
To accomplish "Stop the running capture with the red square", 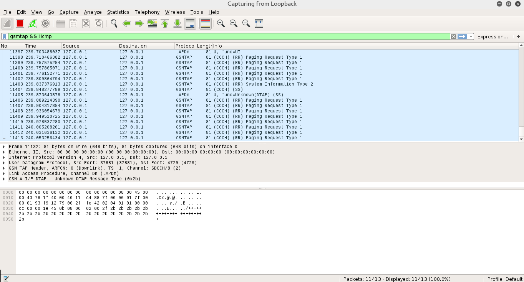I will [20, 23].
